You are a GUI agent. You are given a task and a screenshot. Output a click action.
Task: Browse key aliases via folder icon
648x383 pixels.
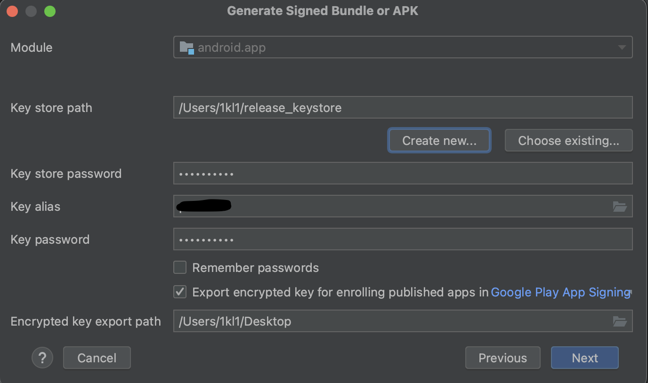pos(620,207)
